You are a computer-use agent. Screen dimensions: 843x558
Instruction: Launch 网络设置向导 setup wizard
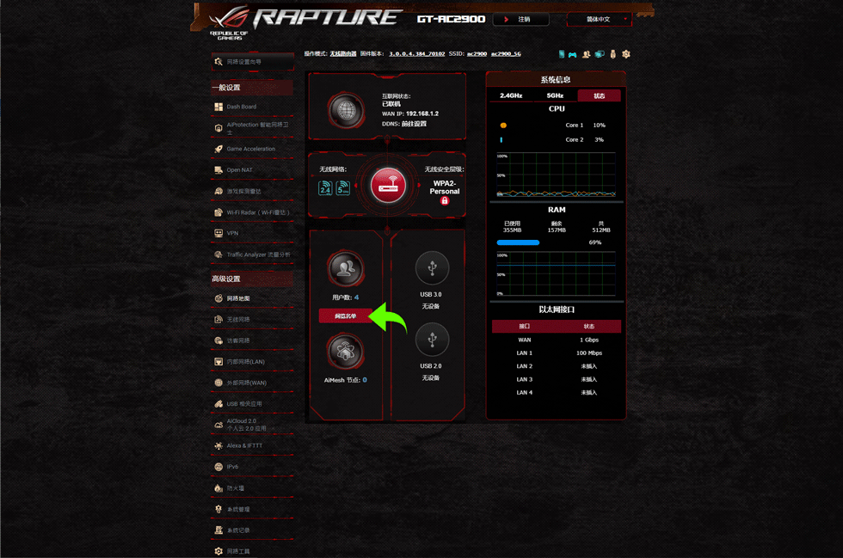(x=253, y=62)
